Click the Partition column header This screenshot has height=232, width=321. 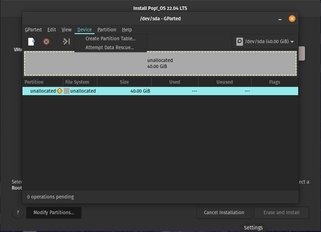pos(42,82)
